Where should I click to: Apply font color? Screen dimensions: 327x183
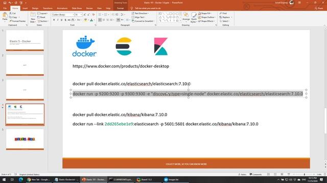coord(91,20)
